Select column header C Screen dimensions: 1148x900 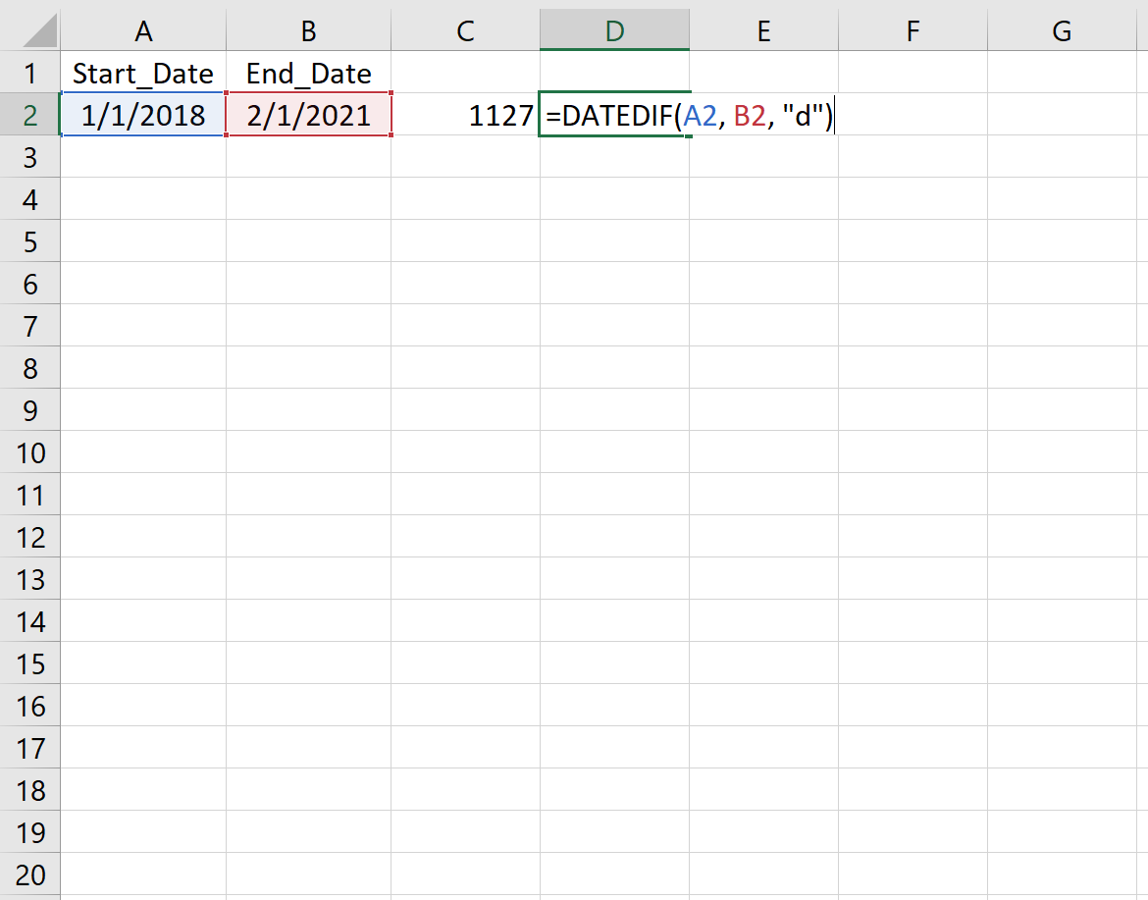click(x=465, y=30)
